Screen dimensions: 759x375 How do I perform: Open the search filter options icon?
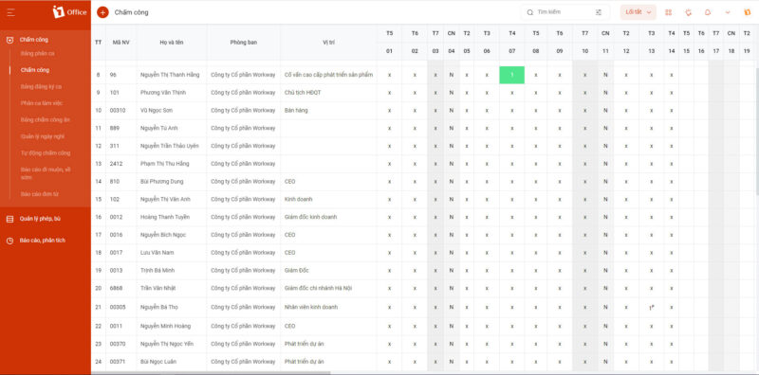[599, 12]
